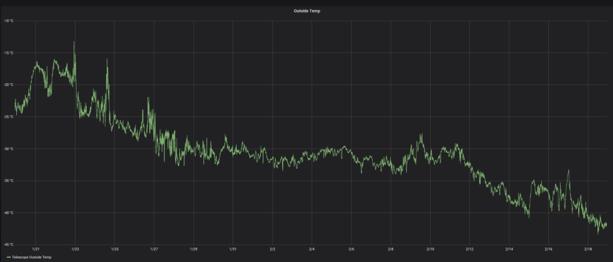The height and width of the screenshot is (262, 613).
Task: Click the 2/18 date label
Action: [588, 249]
